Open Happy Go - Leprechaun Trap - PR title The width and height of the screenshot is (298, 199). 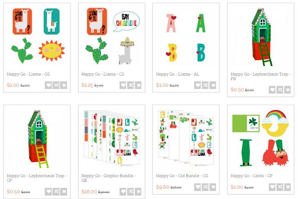point(260,76)
